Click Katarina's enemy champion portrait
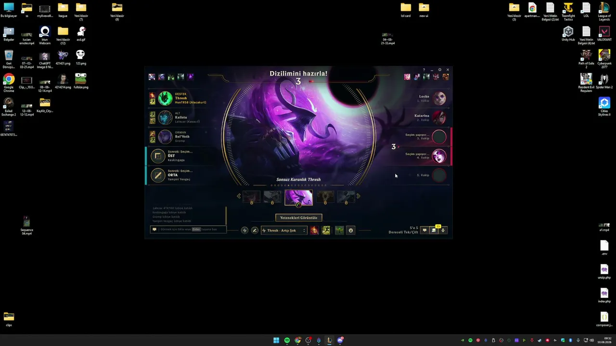The width and height of the screenshot is (616, 346). pyautogui.click(x=439, y=118)
